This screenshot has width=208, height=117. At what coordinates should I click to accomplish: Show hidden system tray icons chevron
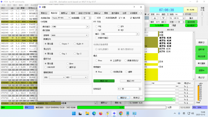(175, 113)
